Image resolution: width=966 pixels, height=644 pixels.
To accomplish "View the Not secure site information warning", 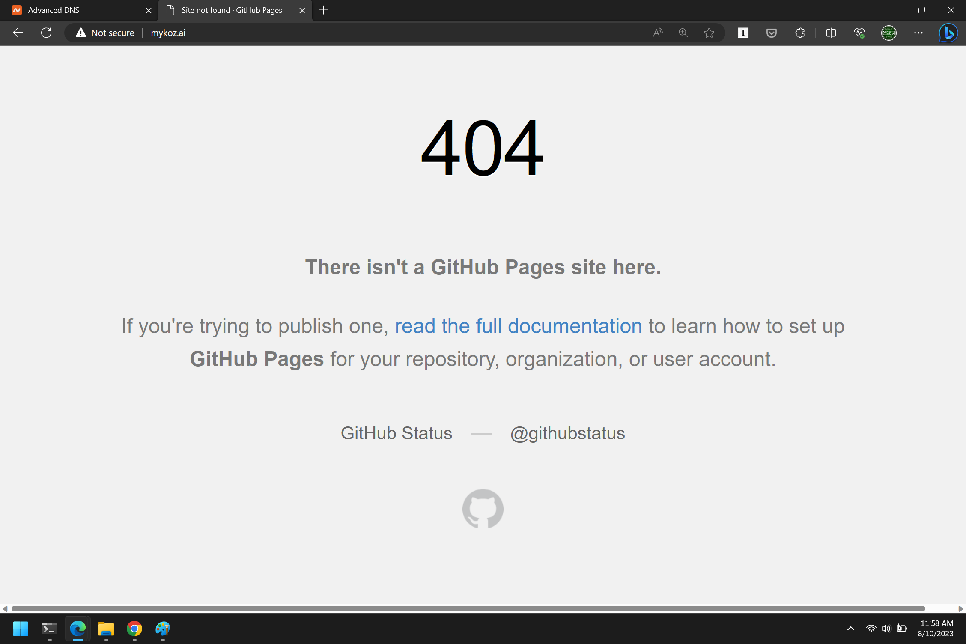I will [105, 33].
